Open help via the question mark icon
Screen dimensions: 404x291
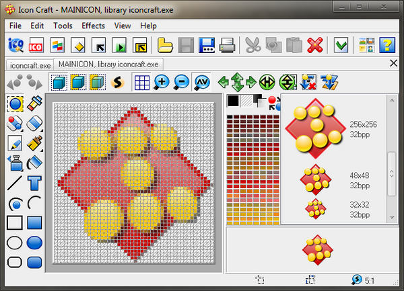coord(387,45)
